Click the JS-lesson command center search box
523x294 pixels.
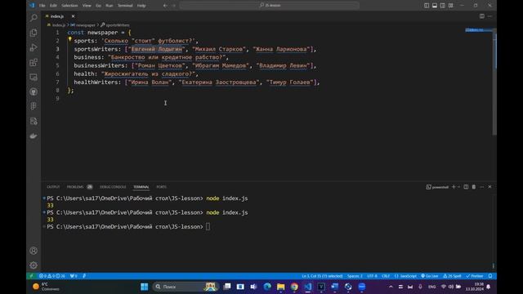click(270, 6)
